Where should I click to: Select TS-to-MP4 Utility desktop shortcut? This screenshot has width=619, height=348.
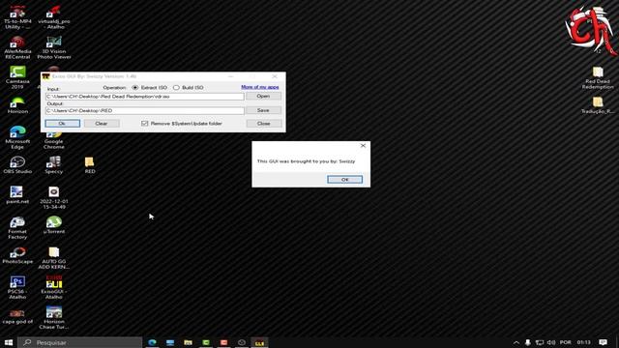(x=17, y=17)
